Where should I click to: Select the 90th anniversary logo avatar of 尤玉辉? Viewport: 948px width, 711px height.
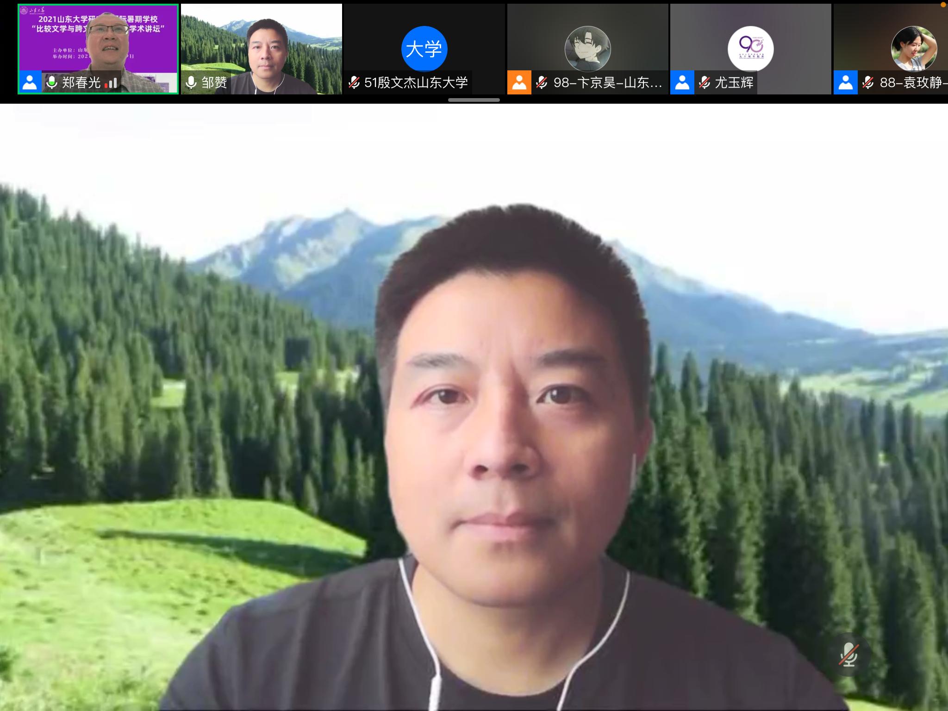tap(750, 49)
